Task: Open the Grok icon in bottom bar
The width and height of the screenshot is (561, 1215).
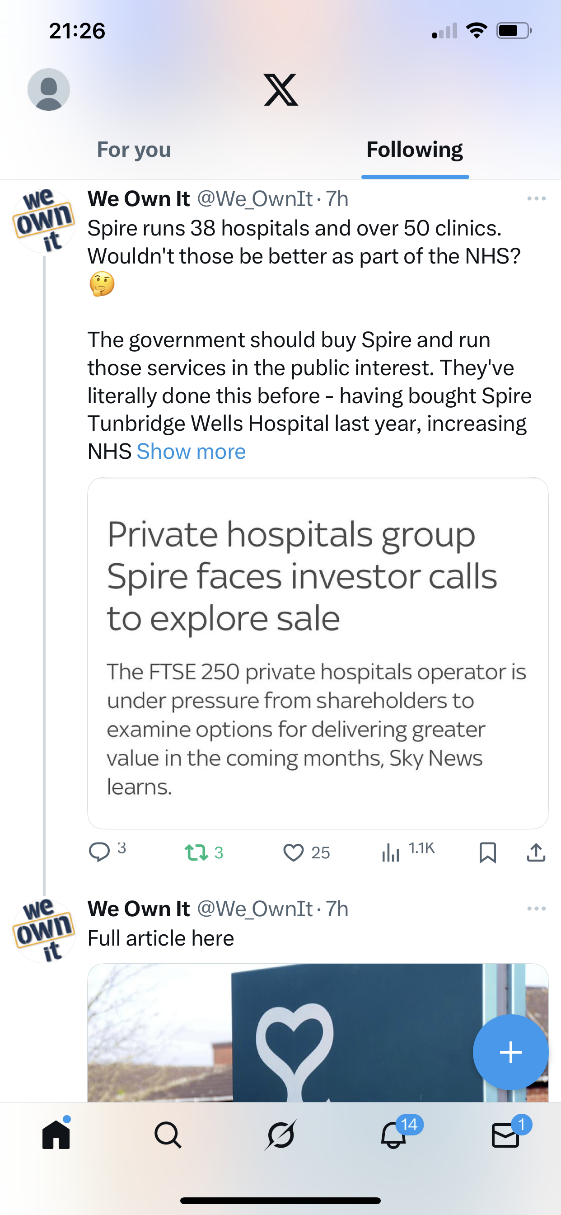Action: (280, 1135)
